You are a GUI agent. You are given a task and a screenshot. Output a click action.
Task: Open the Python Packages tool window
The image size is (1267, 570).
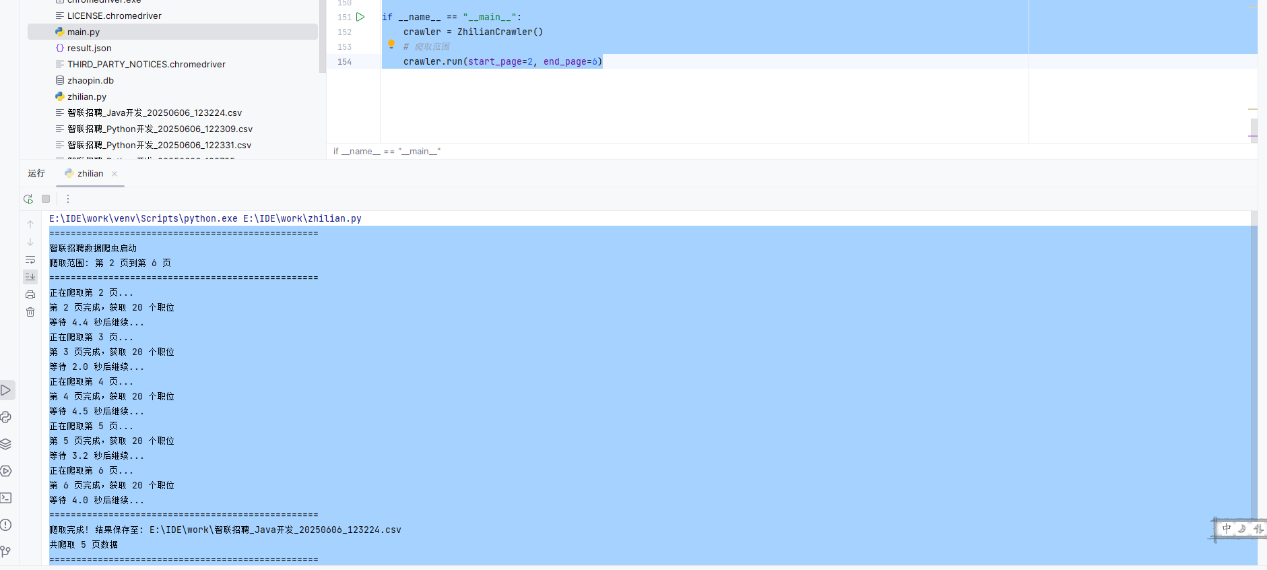coord(6,417)
